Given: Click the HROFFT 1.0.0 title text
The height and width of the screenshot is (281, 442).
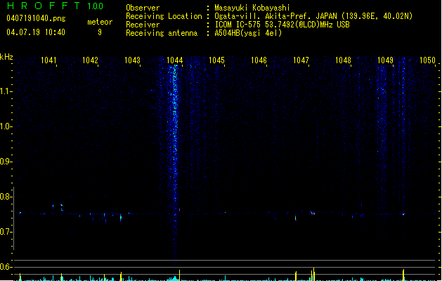Looking at the screenshot, I should tap(56, 6).
